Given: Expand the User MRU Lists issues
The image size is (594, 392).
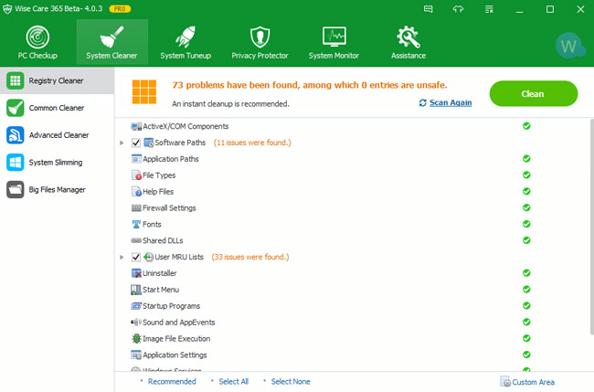Looking at the screenshot, I should click(122, 257).
